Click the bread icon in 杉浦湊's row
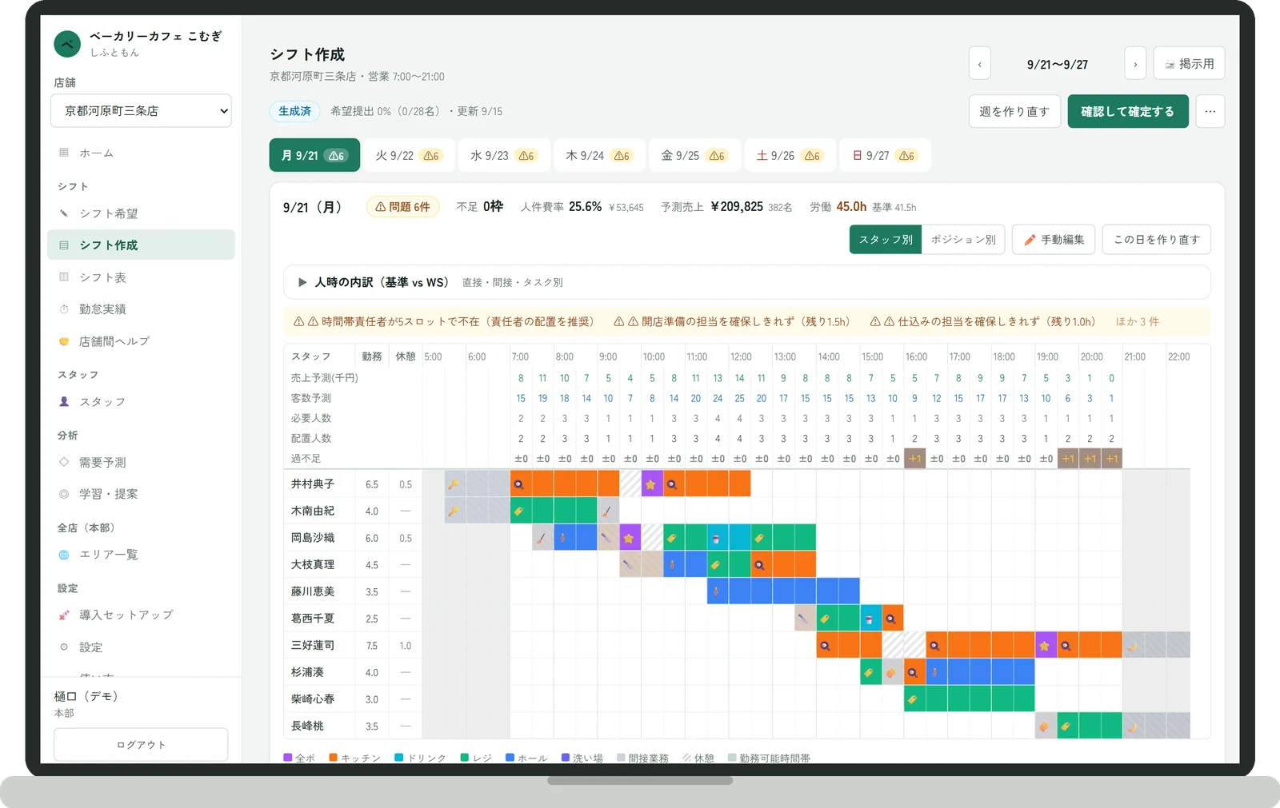Image resolution: width=1280 pixels, height=808 pixels. pos(890,672)
